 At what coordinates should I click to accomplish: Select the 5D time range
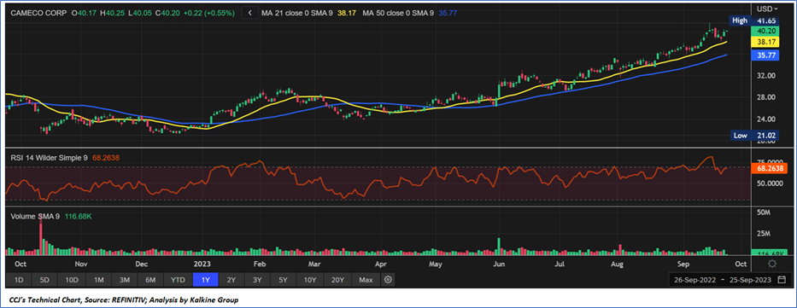(x=44, y=280)
